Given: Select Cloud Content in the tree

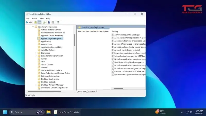Looking at the screenshot, I should click(x=47, y=64).
